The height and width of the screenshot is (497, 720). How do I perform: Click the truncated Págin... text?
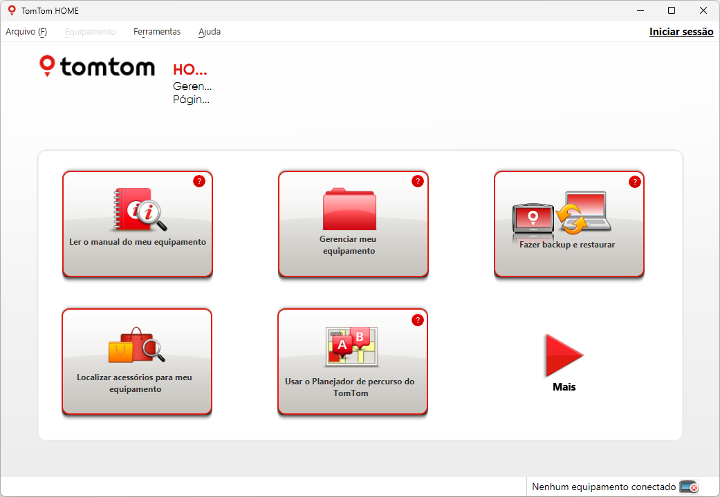pos(191,100)
